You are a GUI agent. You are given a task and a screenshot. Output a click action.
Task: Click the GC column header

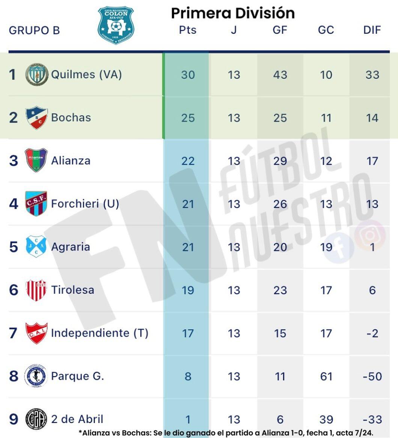pyautogui.click(x=326, y=30)
